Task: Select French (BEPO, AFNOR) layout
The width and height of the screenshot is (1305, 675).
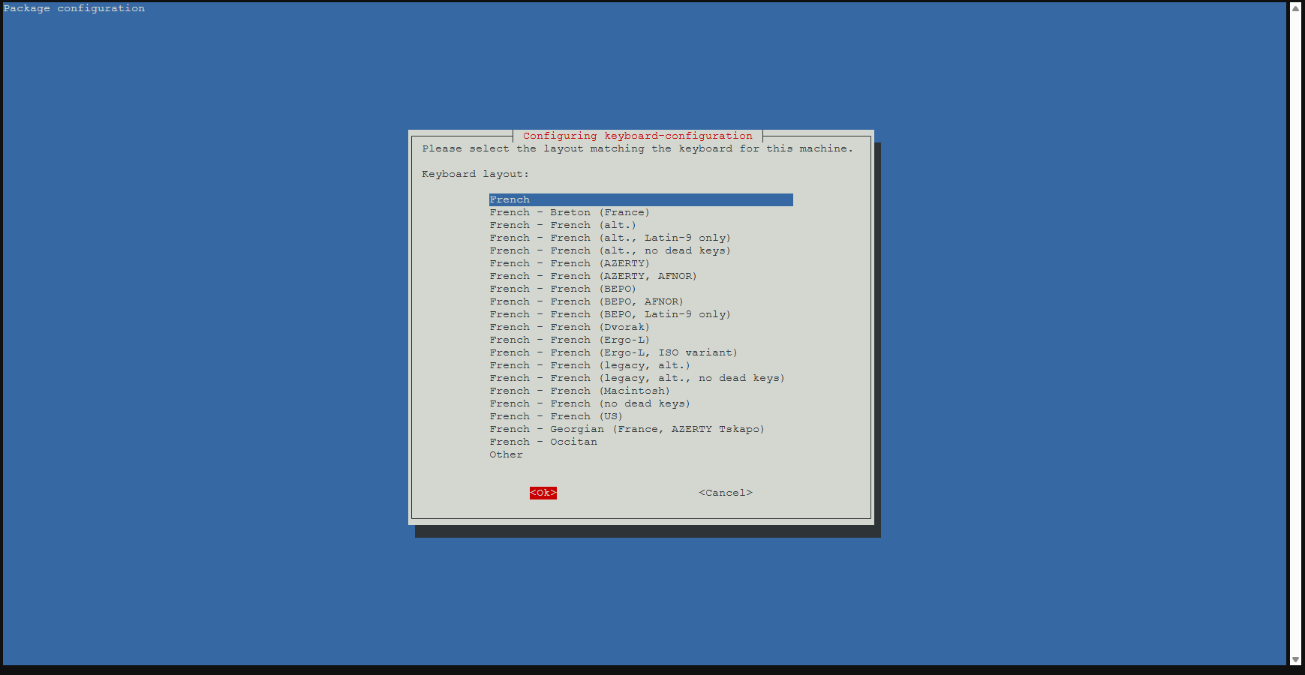Action: pyautogui.click(x=586, y=301)
